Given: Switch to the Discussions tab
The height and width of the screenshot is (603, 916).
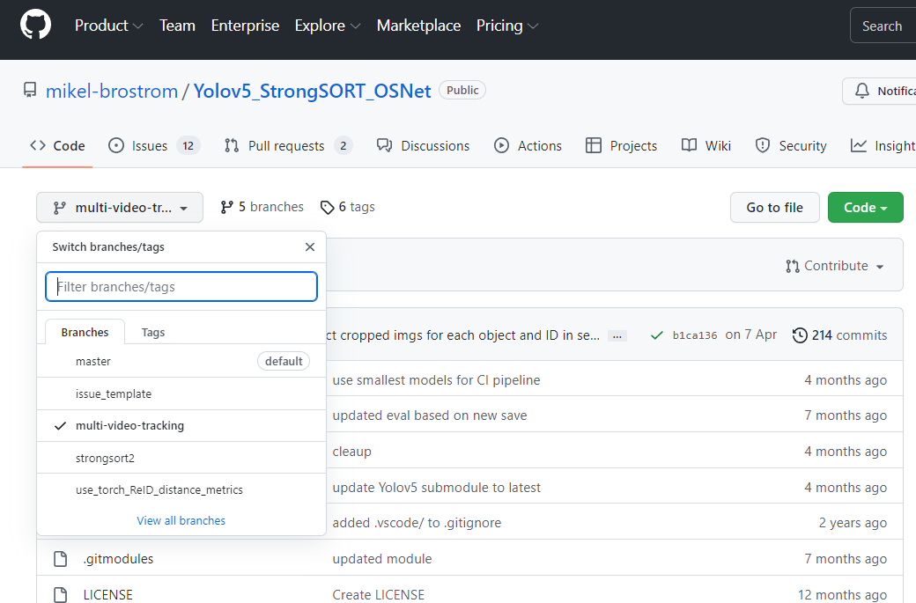Looking at the screenshot, I should pyautogui.click(x=423, y=146).
